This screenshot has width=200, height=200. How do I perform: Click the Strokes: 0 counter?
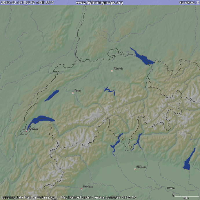pos(189,3)
